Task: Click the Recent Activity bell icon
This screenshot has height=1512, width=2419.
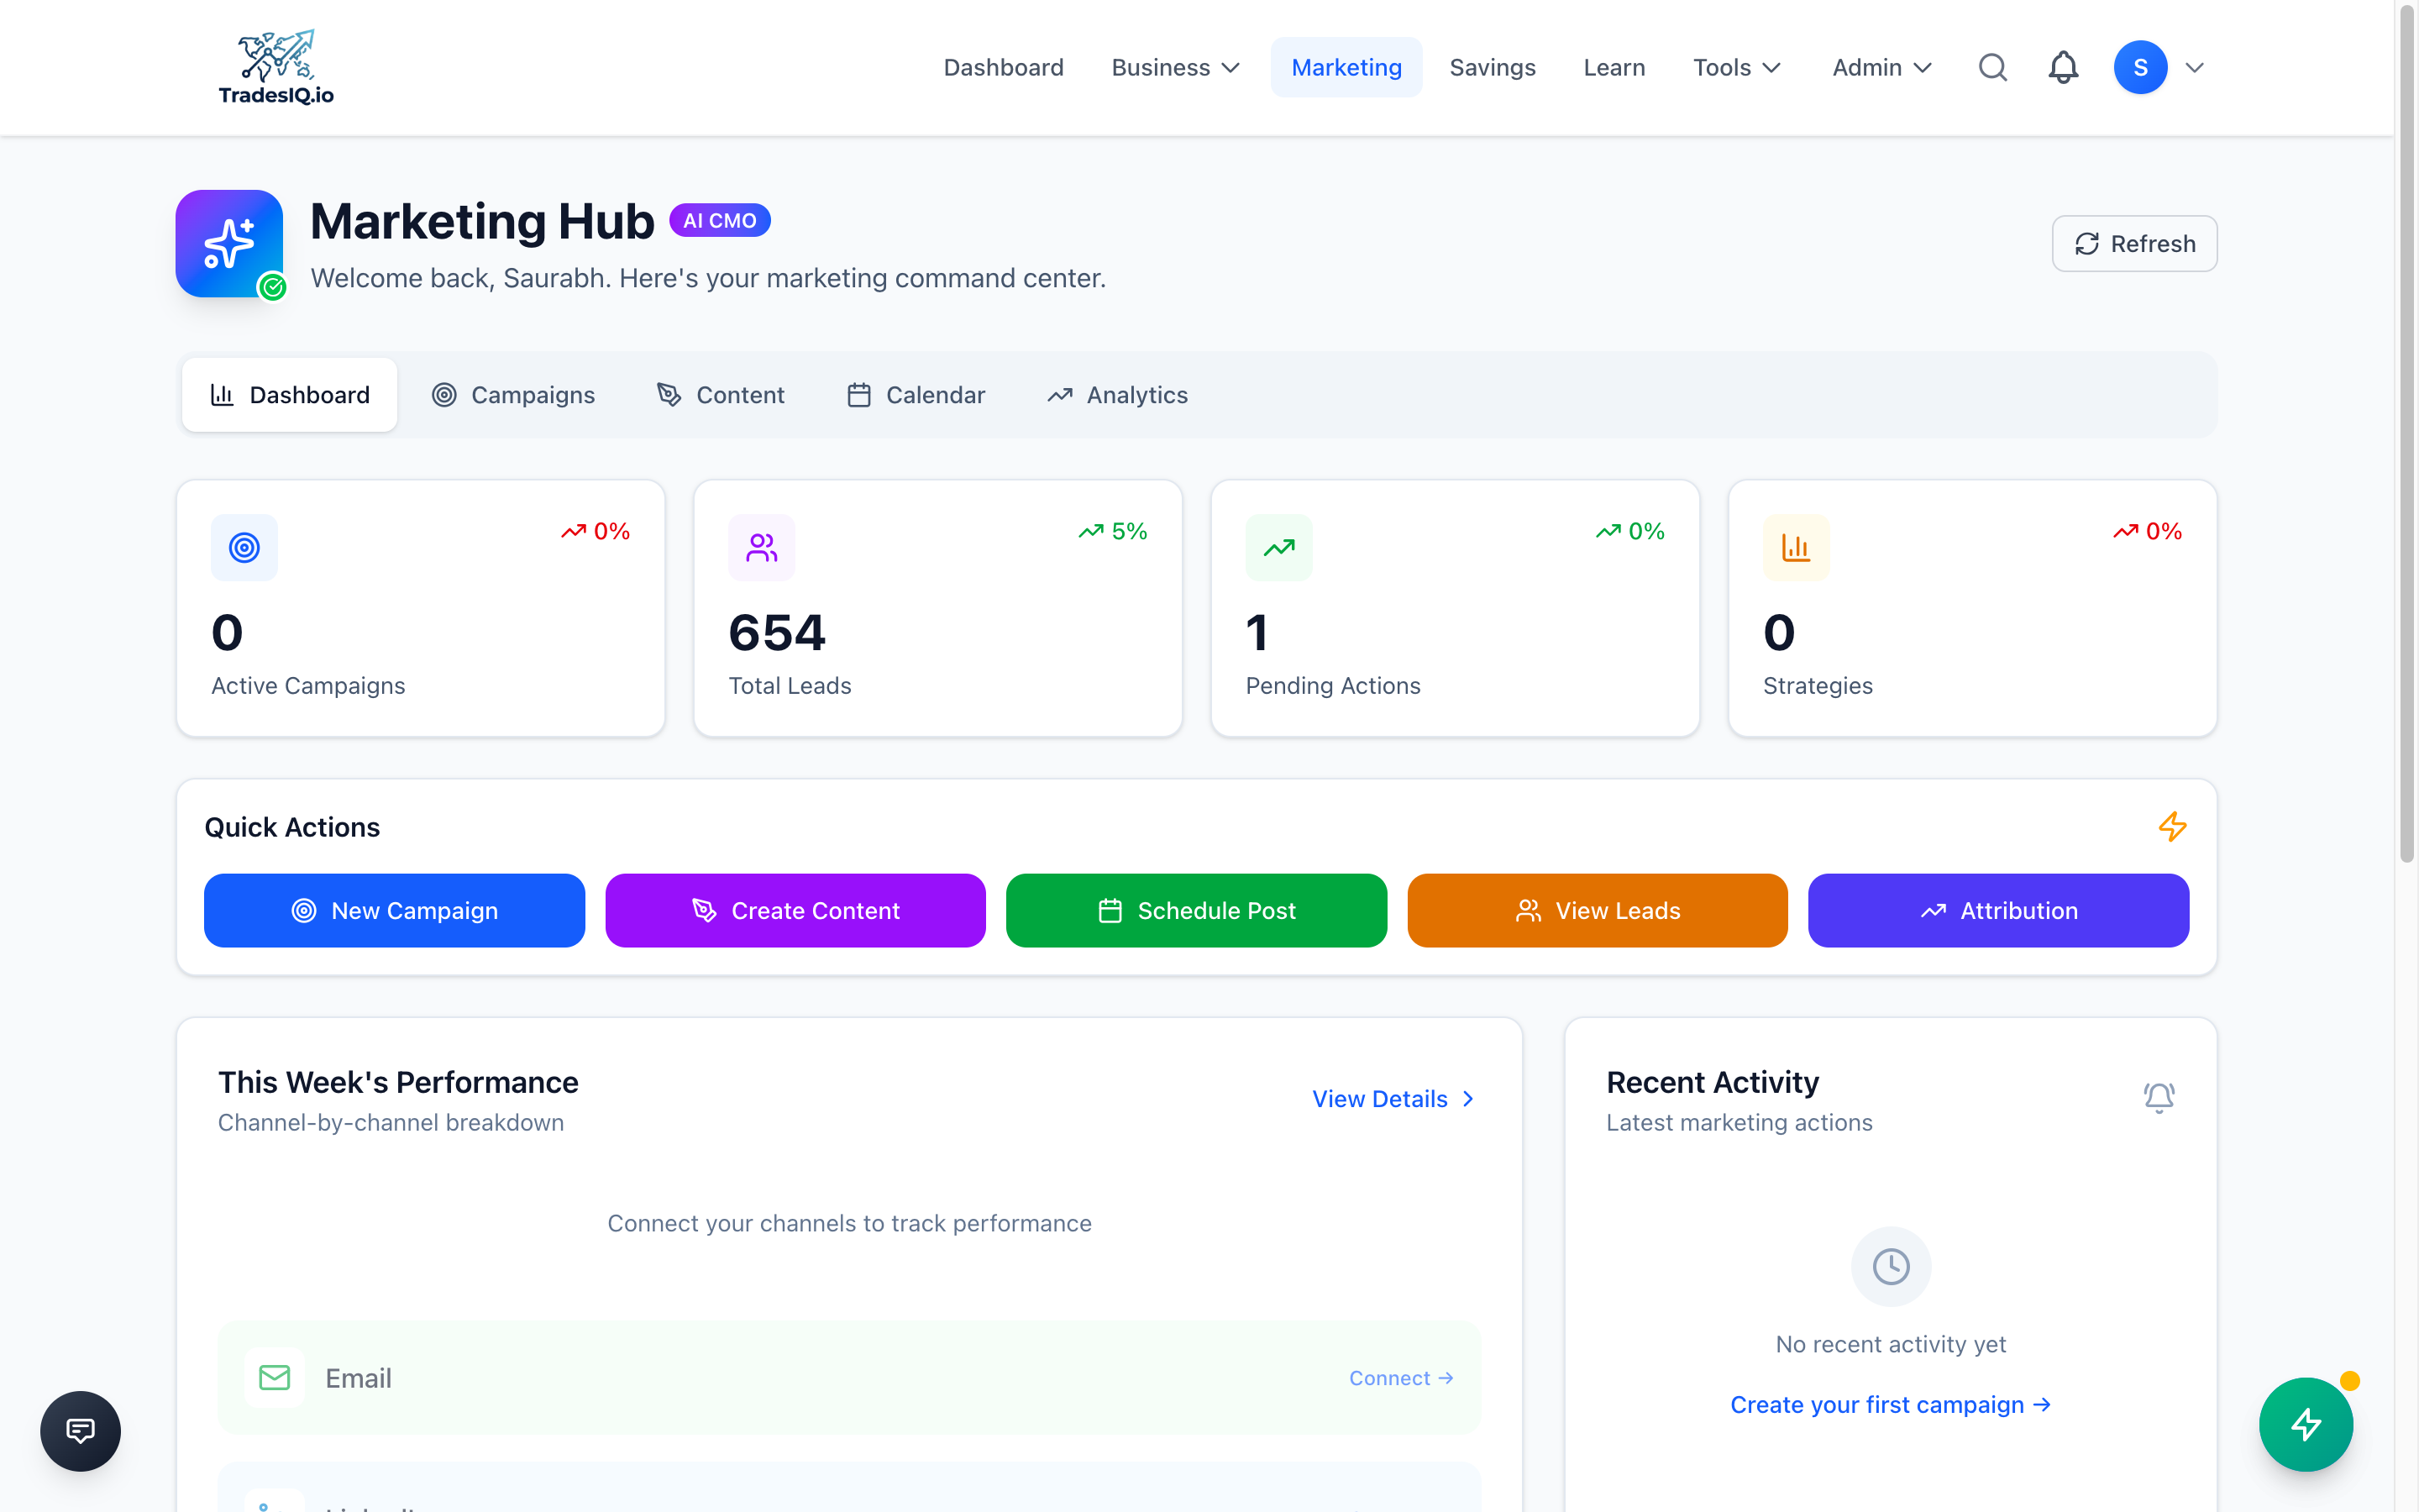Action: 2159,1098
